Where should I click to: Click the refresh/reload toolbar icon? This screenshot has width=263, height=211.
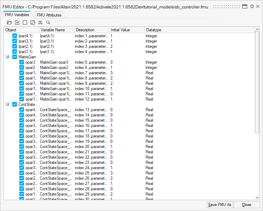pos(33,23)
